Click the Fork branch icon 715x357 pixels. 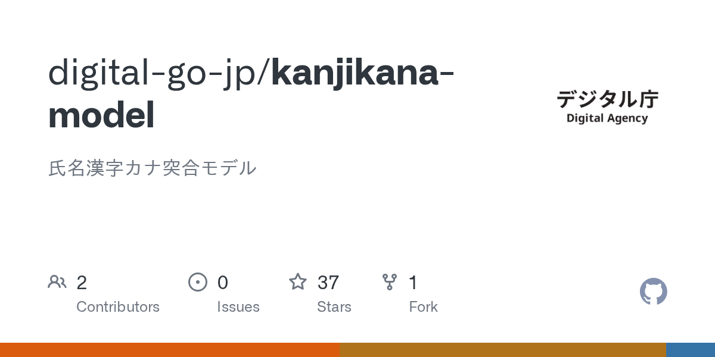point(390,281)
